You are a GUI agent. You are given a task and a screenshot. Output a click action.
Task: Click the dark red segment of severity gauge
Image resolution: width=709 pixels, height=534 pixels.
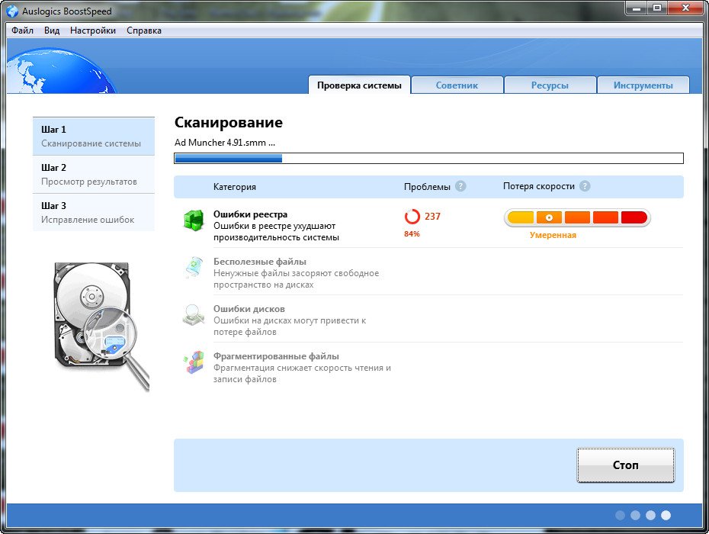point(634,217)
